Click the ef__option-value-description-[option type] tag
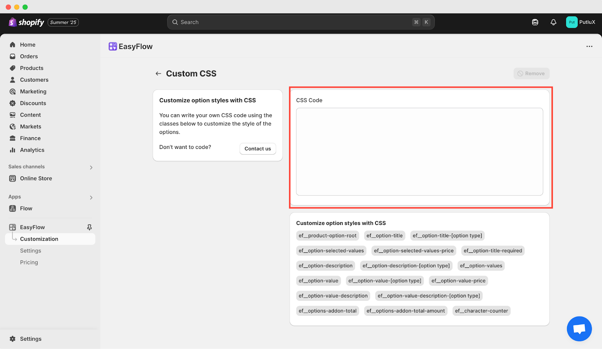602x349 pixels. point(429,296)
